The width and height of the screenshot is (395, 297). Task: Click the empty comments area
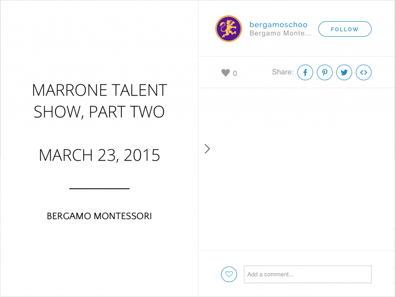pos(296,169)
